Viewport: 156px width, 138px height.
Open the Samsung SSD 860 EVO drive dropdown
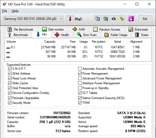click(33, 19)
